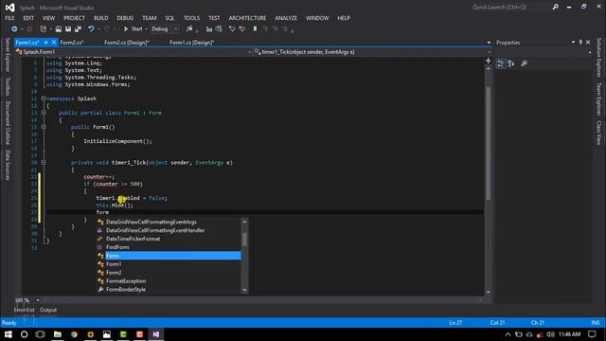Open the VIEW menu
Image resolution: width=606 pixels, height=341 pixels.
point(48,18)
